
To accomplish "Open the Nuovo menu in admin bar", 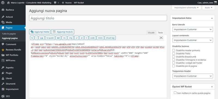I will pos(67,3).
